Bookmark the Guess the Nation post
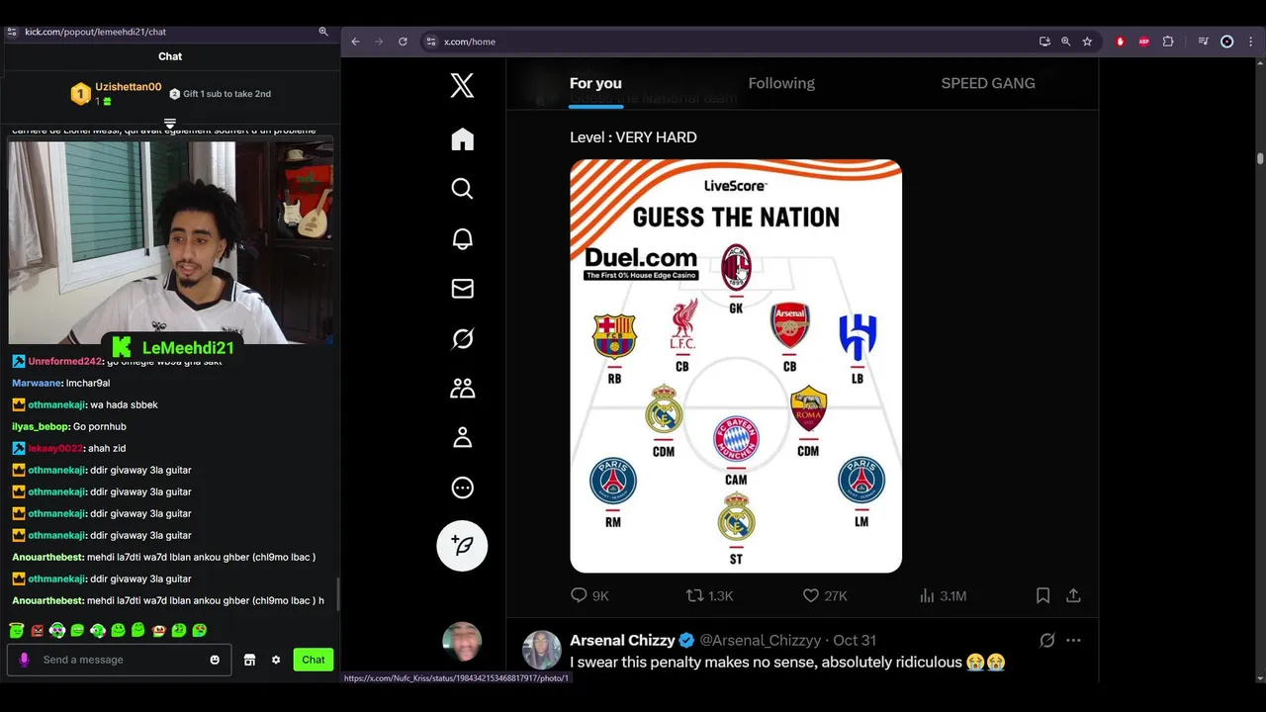The width and height of the screenshot is (1266, 712). click(x=1042, y=595)
